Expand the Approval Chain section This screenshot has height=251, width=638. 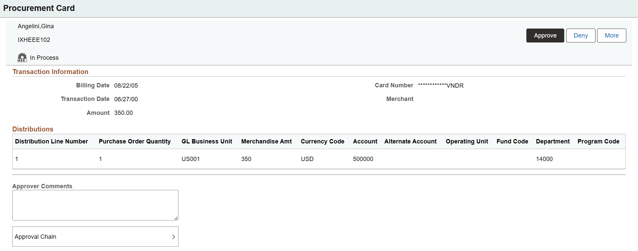click(x=95, y=236)
